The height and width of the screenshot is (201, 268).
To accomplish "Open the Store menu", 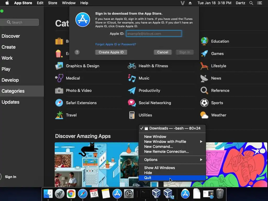I will click(x=53, y=3).
